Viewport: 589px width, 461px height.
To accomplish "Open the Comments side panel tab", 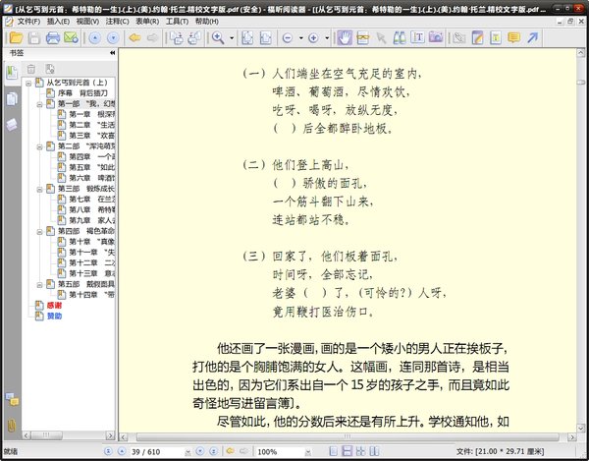I will pyautogui.click(x=12, y=399).
